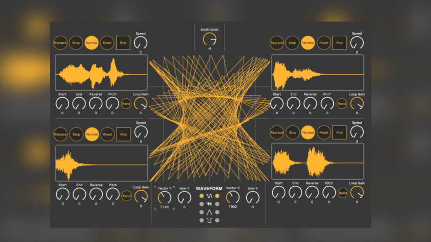Image resolution: width=431 pixels, height=242 pixels.
Task: Toggle Rnd in the top-right sampler
Action: 339,43
